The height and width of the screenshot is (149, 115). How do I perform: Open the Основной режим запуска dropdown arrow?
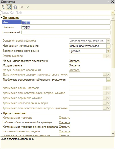pos(108,41)
